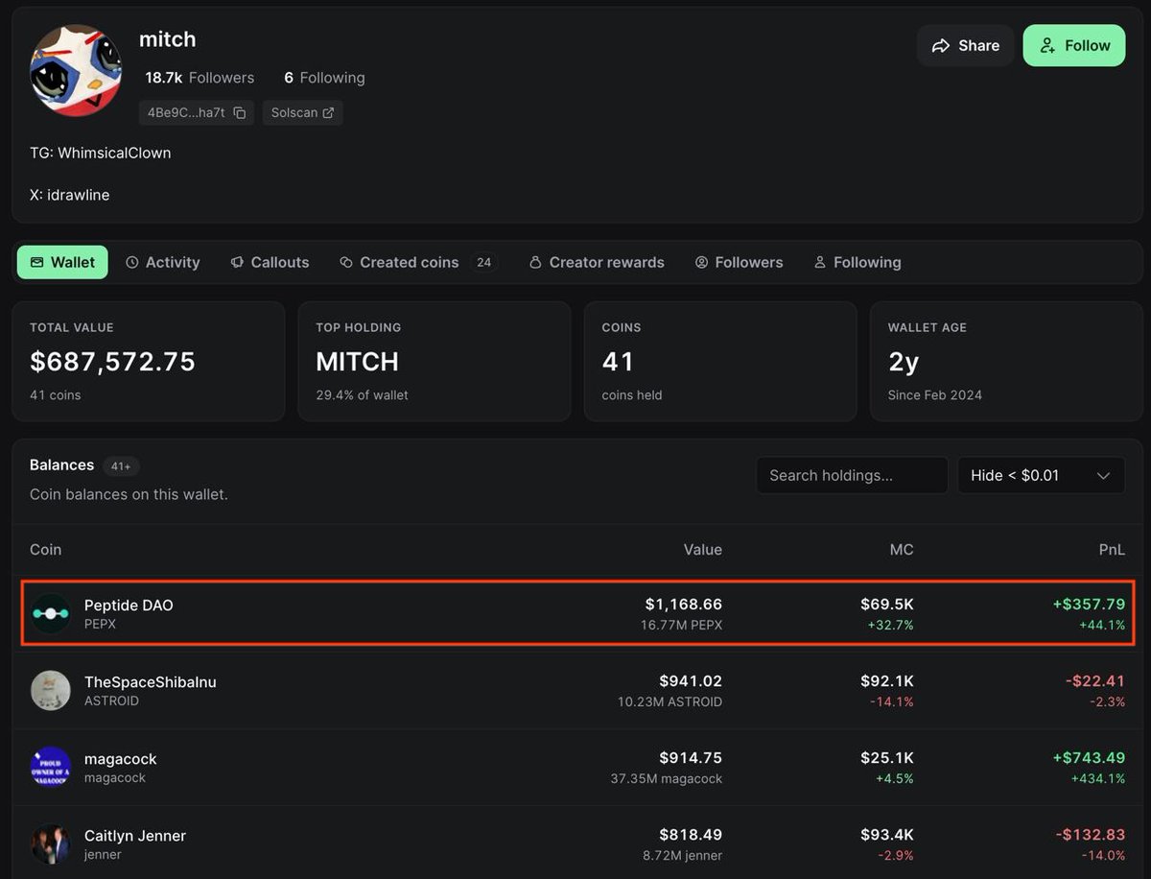Click the X: idrawline bio text

[x=70, y=195]
